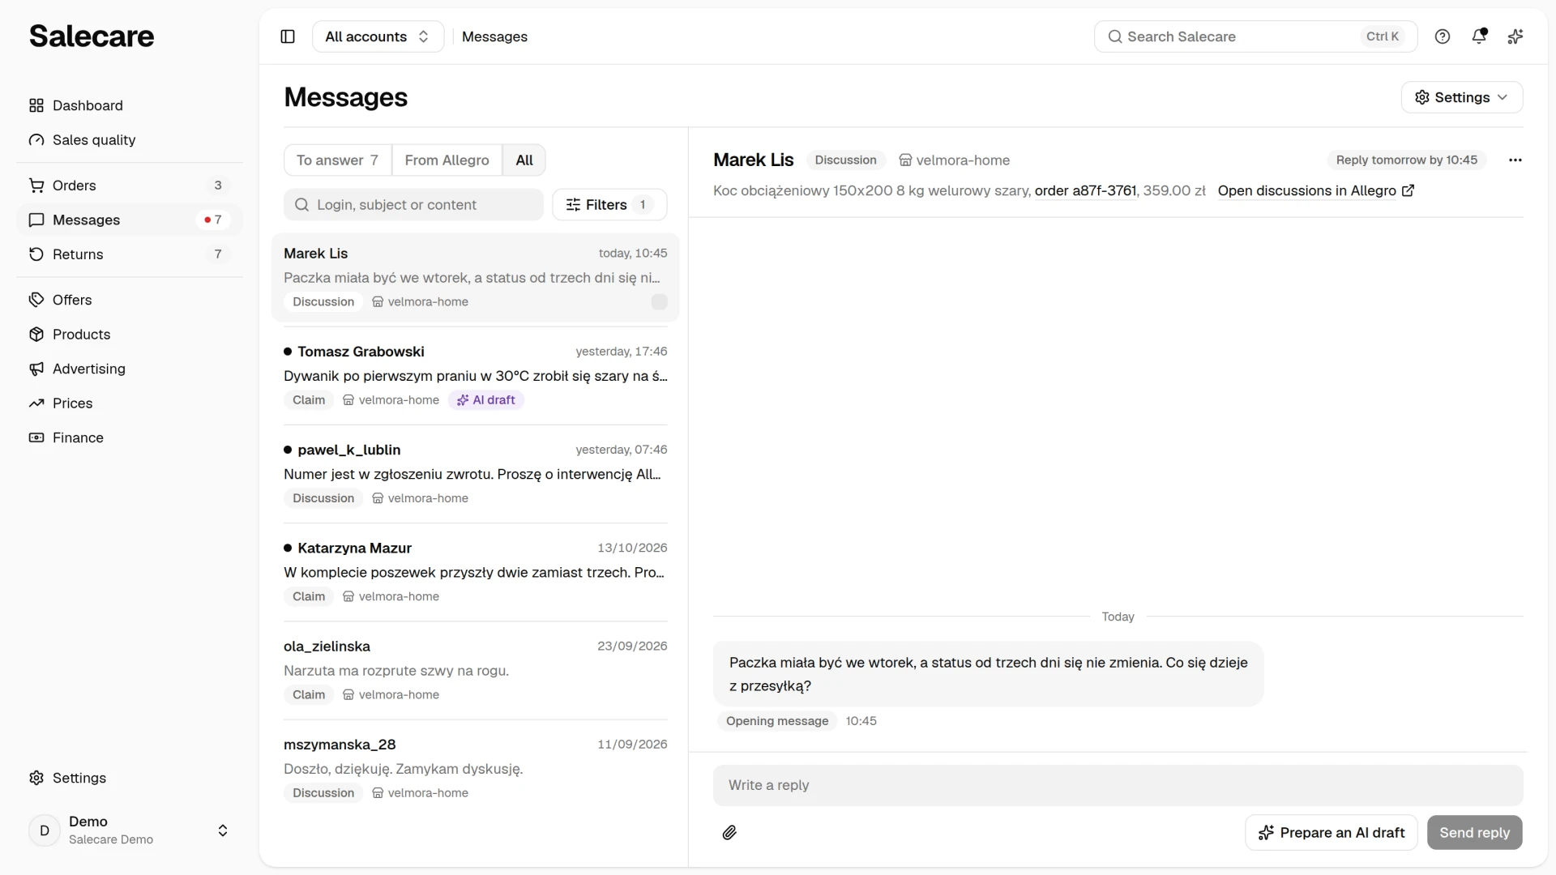
Task: Go to Sales quality page
Action: point(130,140)
